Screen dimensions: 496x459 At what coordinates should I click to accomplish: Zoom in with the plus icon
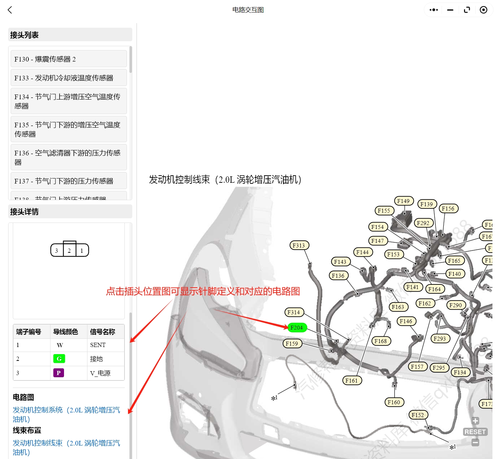(475, 421)
